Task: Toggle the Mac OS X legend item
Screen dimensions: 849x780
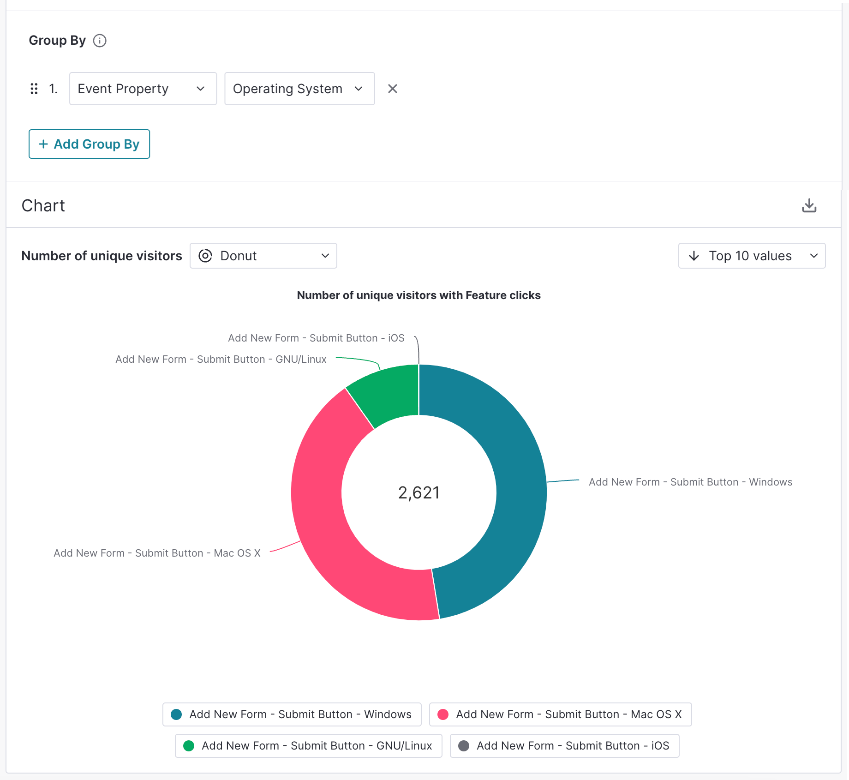Action: click(x=560, y=714)
